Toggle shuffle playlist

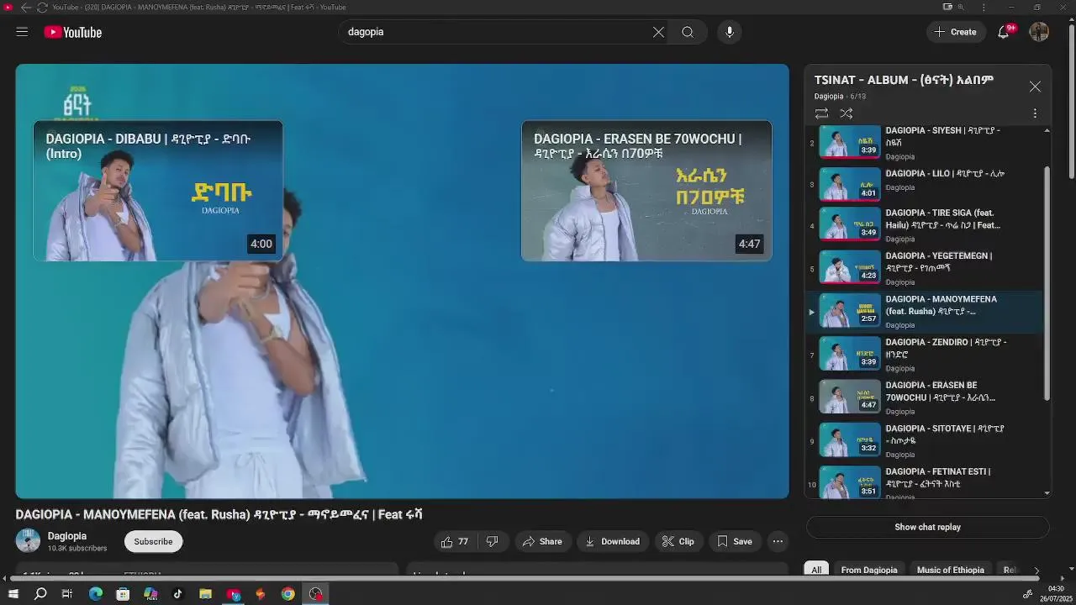tap(847, 113)
